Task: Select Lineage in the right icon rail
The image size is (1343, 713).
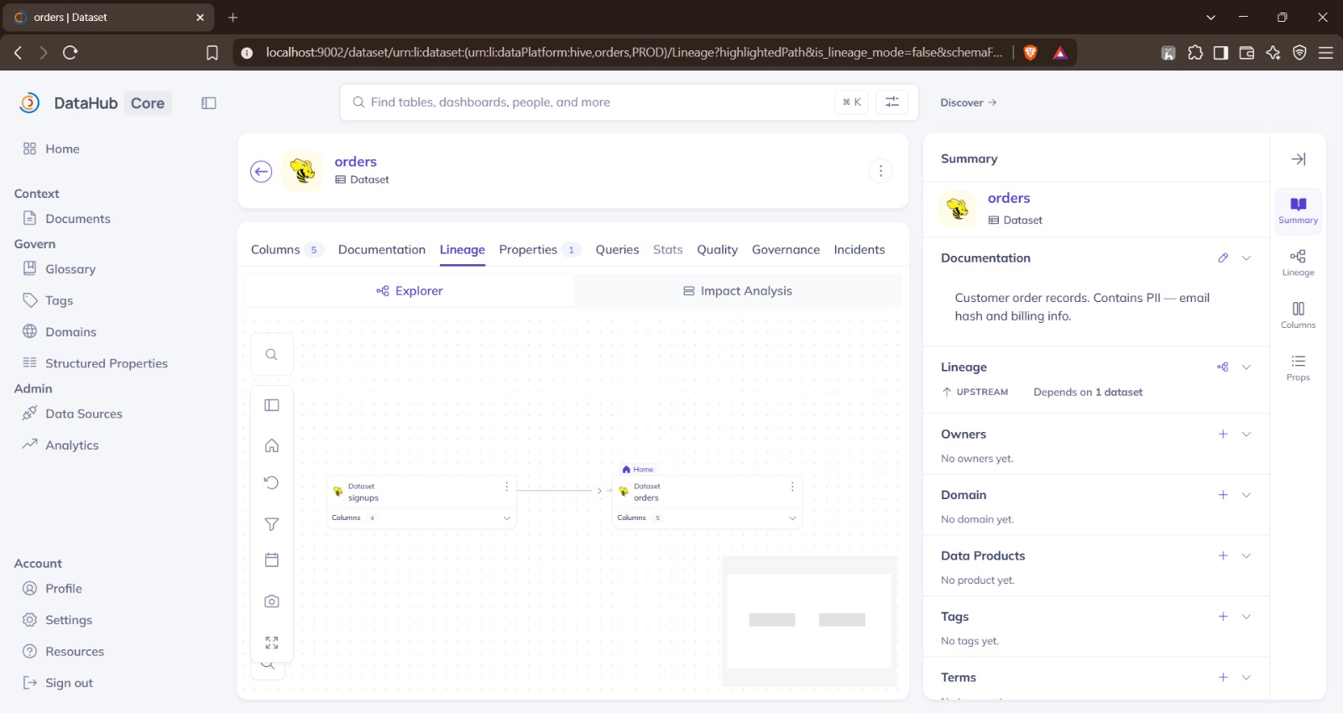Action: [x=1299, y=263]
